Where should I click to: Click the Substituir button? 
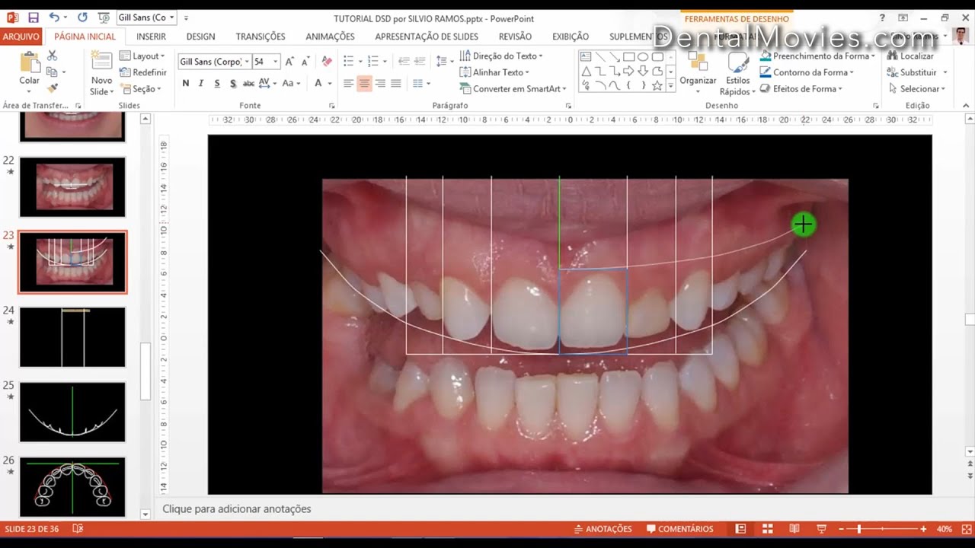click(917, 72)
